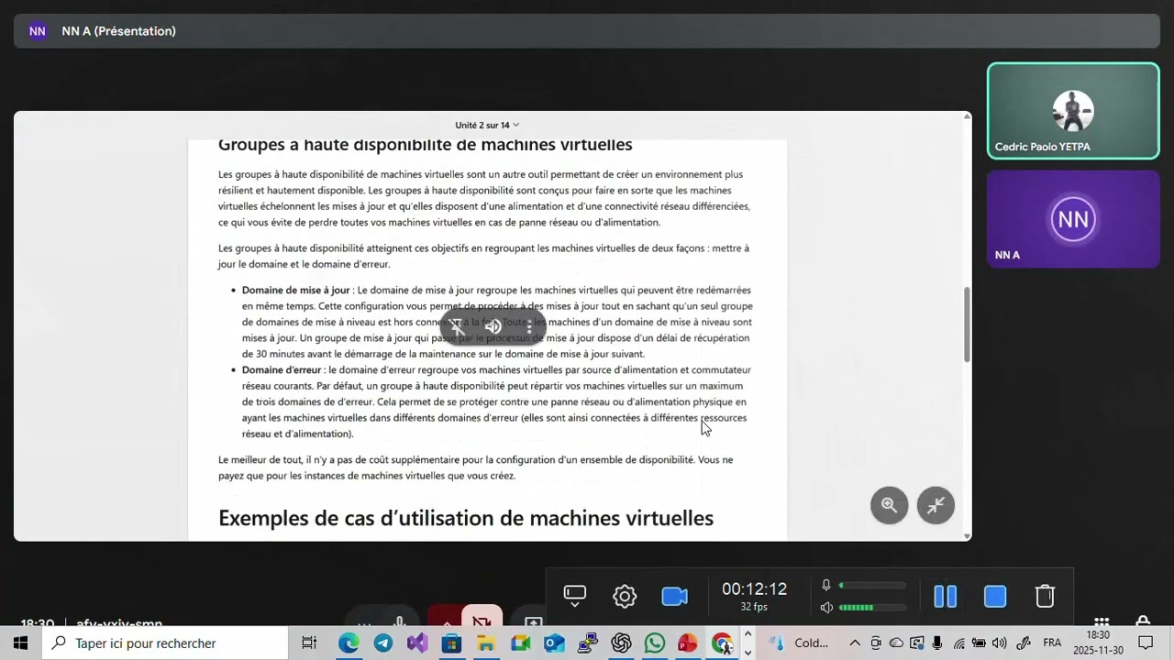Image resolution: width=1174 pixels, height=660 pixels.
Task: Show hidden system tray icons
Action: (x=855, y=643)
